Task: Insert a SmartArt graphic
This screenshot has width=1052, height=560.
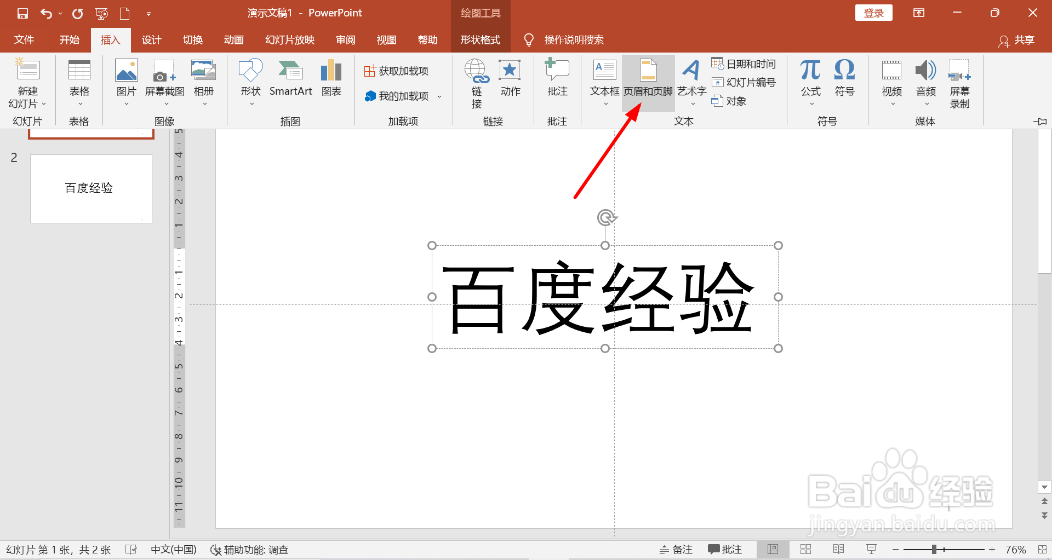Action: (290, 79)
